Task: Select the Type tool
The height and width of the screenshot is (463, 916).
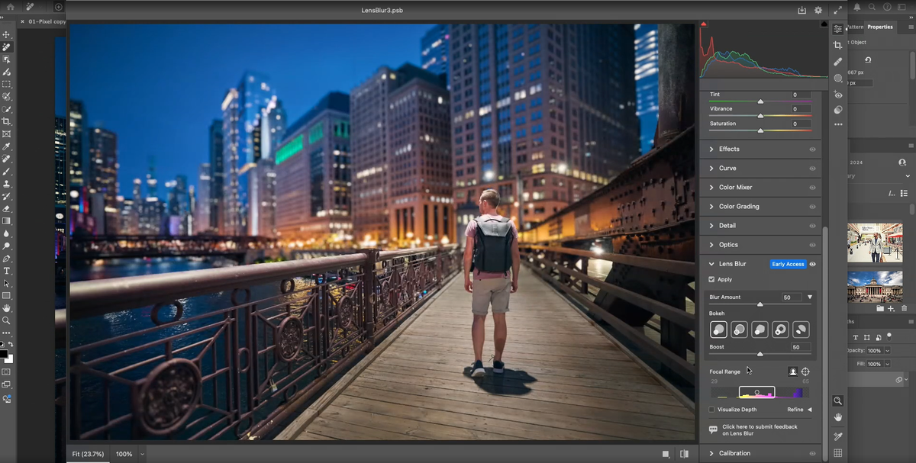Action: tap(5, 270)
